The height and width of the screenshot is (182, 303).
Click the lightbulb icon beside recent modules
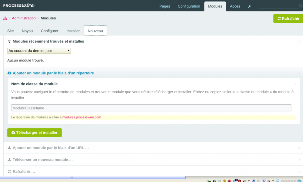(x=9, y=41)
